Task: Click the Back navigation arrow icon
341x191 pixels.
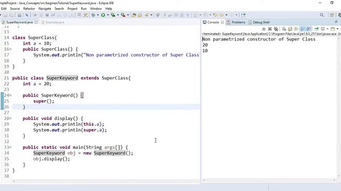Action: [x=222, y=15]
